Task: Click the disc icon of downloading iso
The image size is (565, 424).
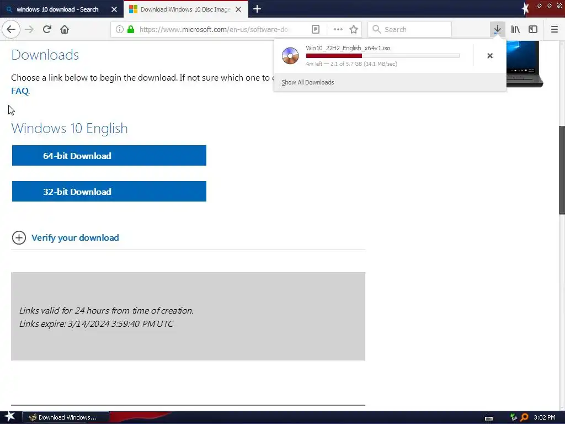Action: 290,56
